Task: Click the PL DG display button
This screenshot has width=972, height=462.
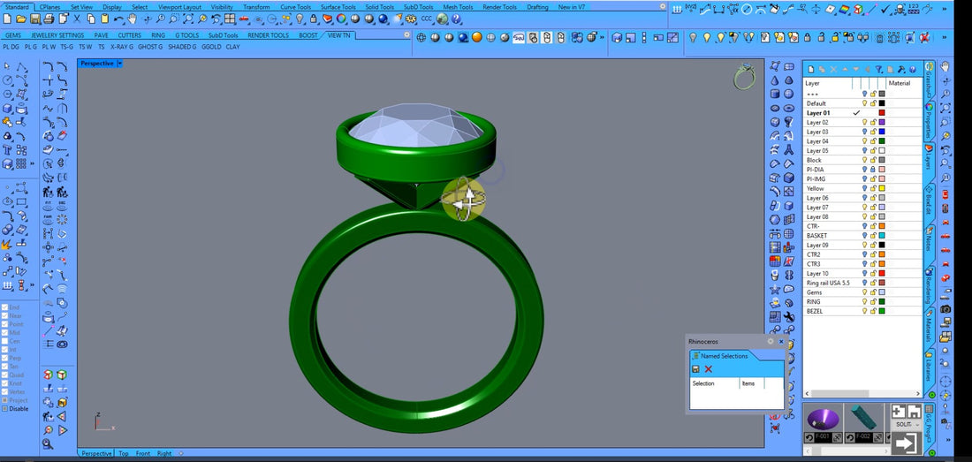Action: (11, 47)
